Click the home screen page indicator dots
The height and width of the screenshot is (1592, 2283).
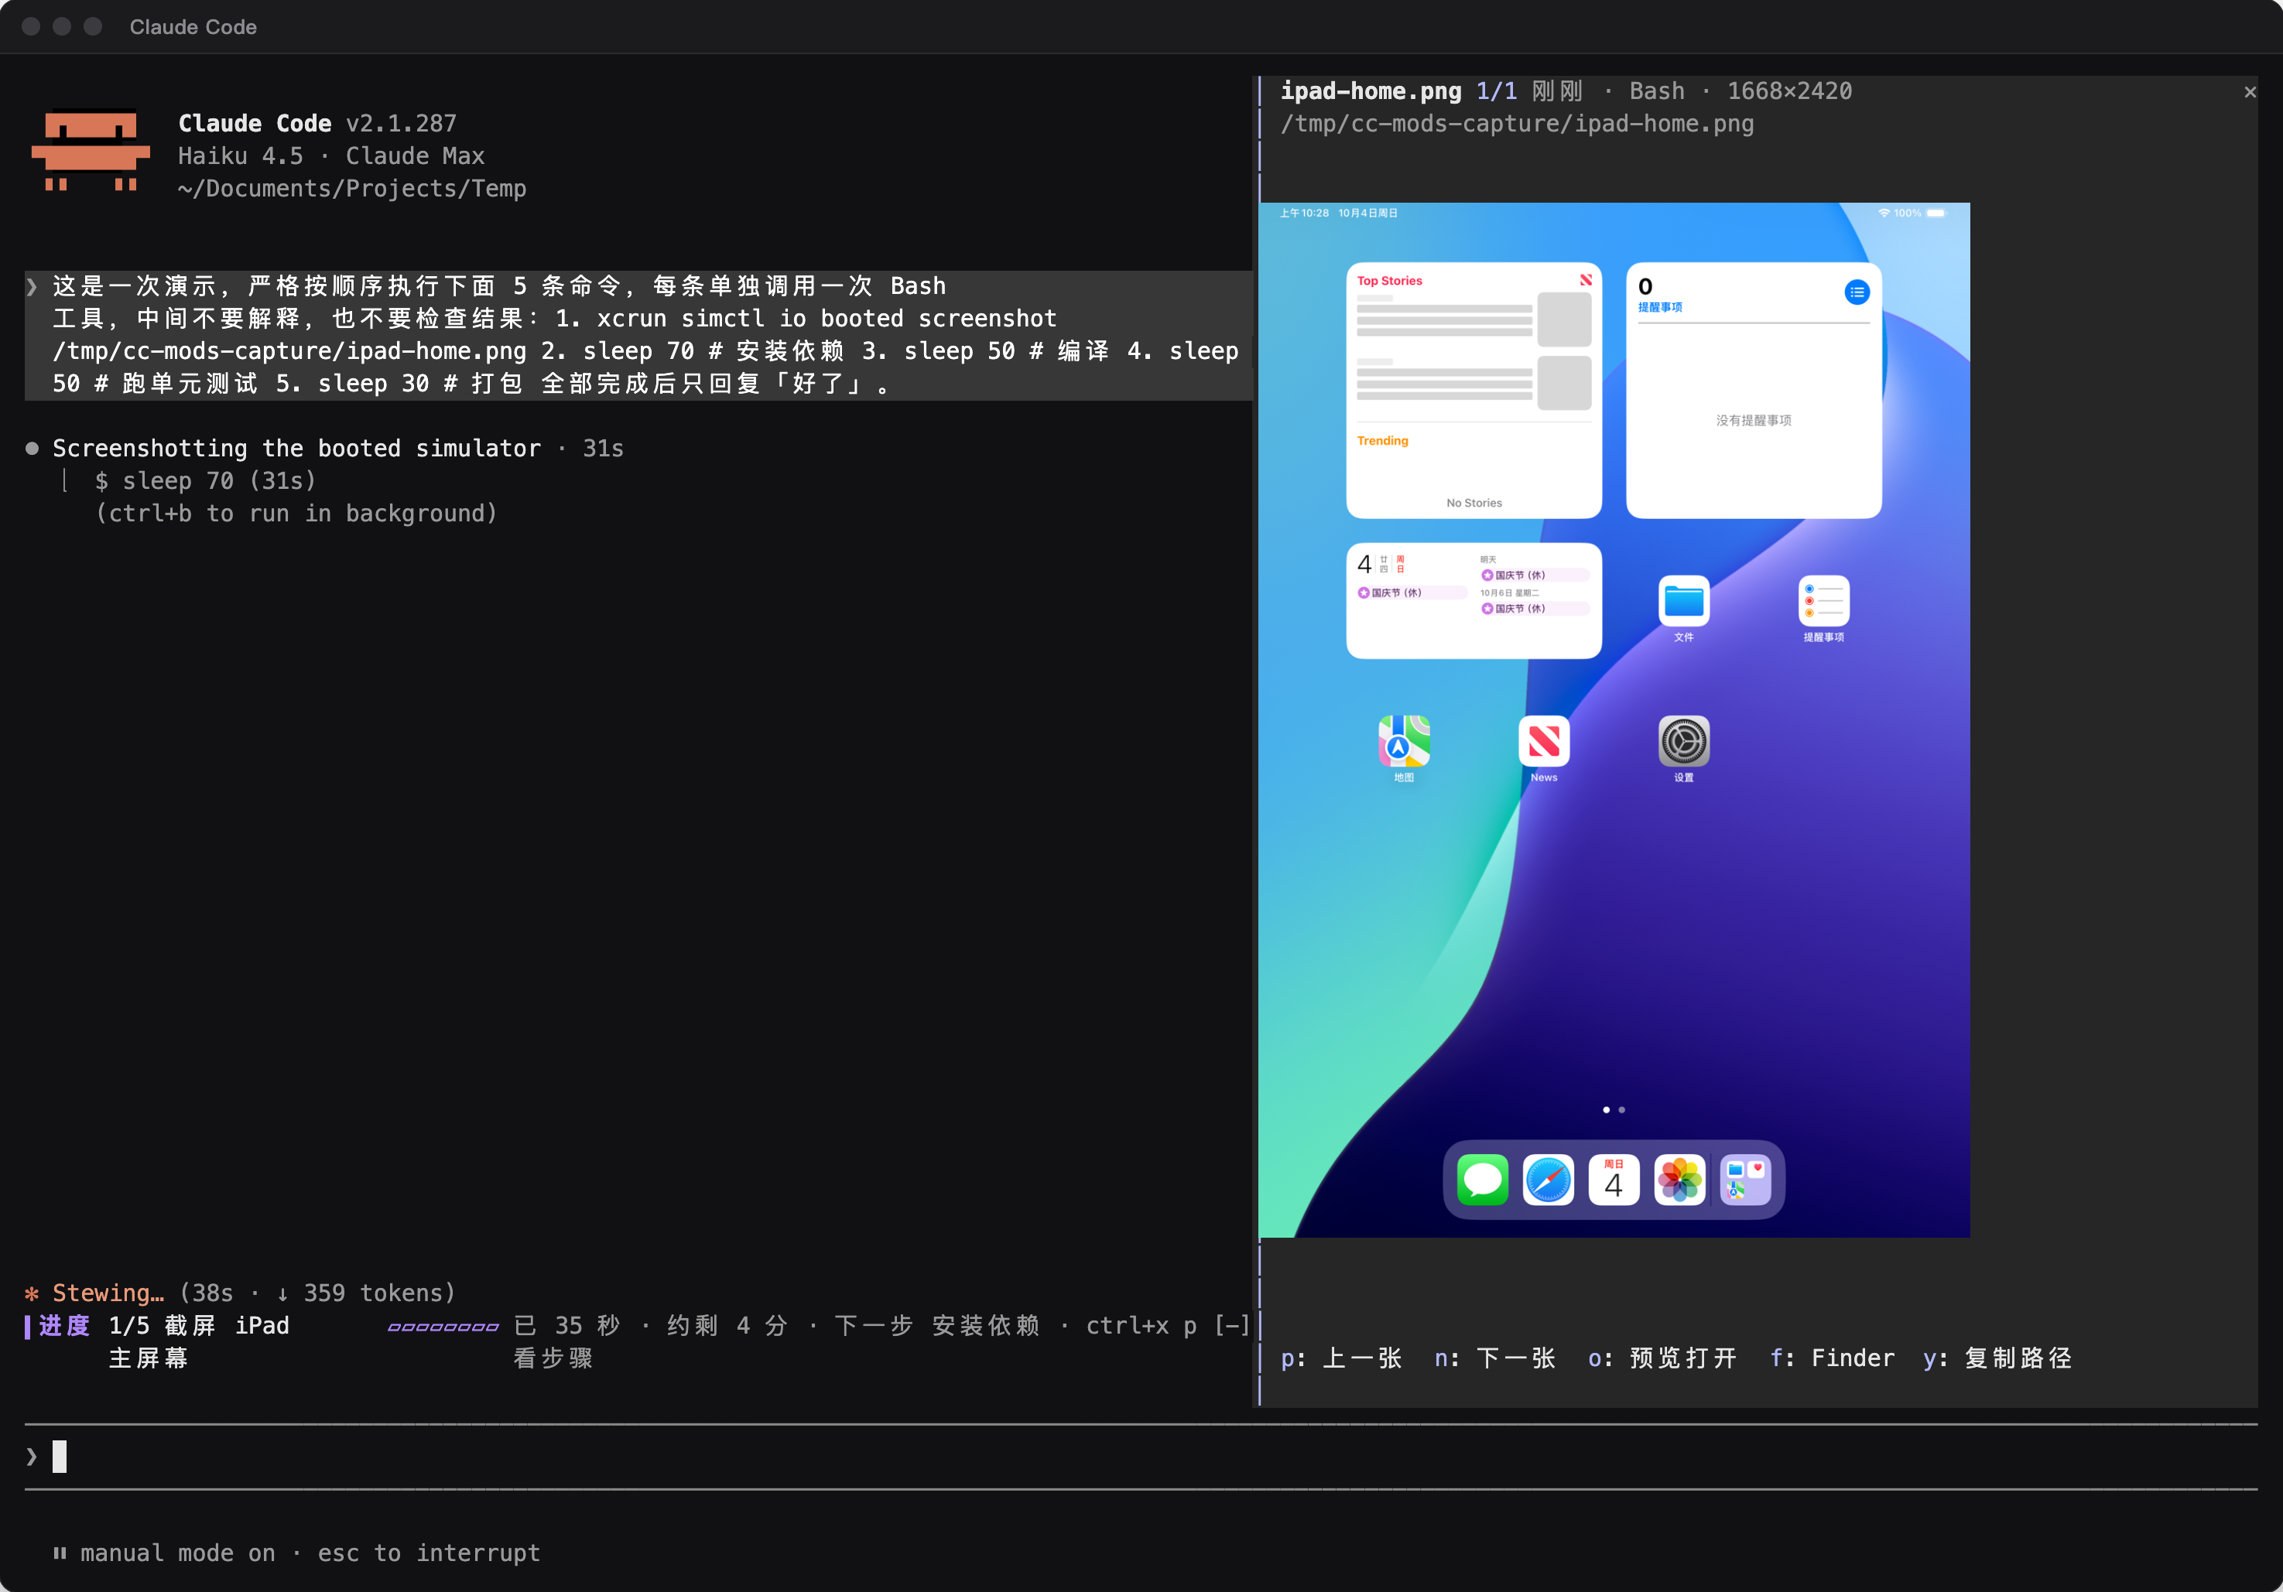pos(1614,1110)
